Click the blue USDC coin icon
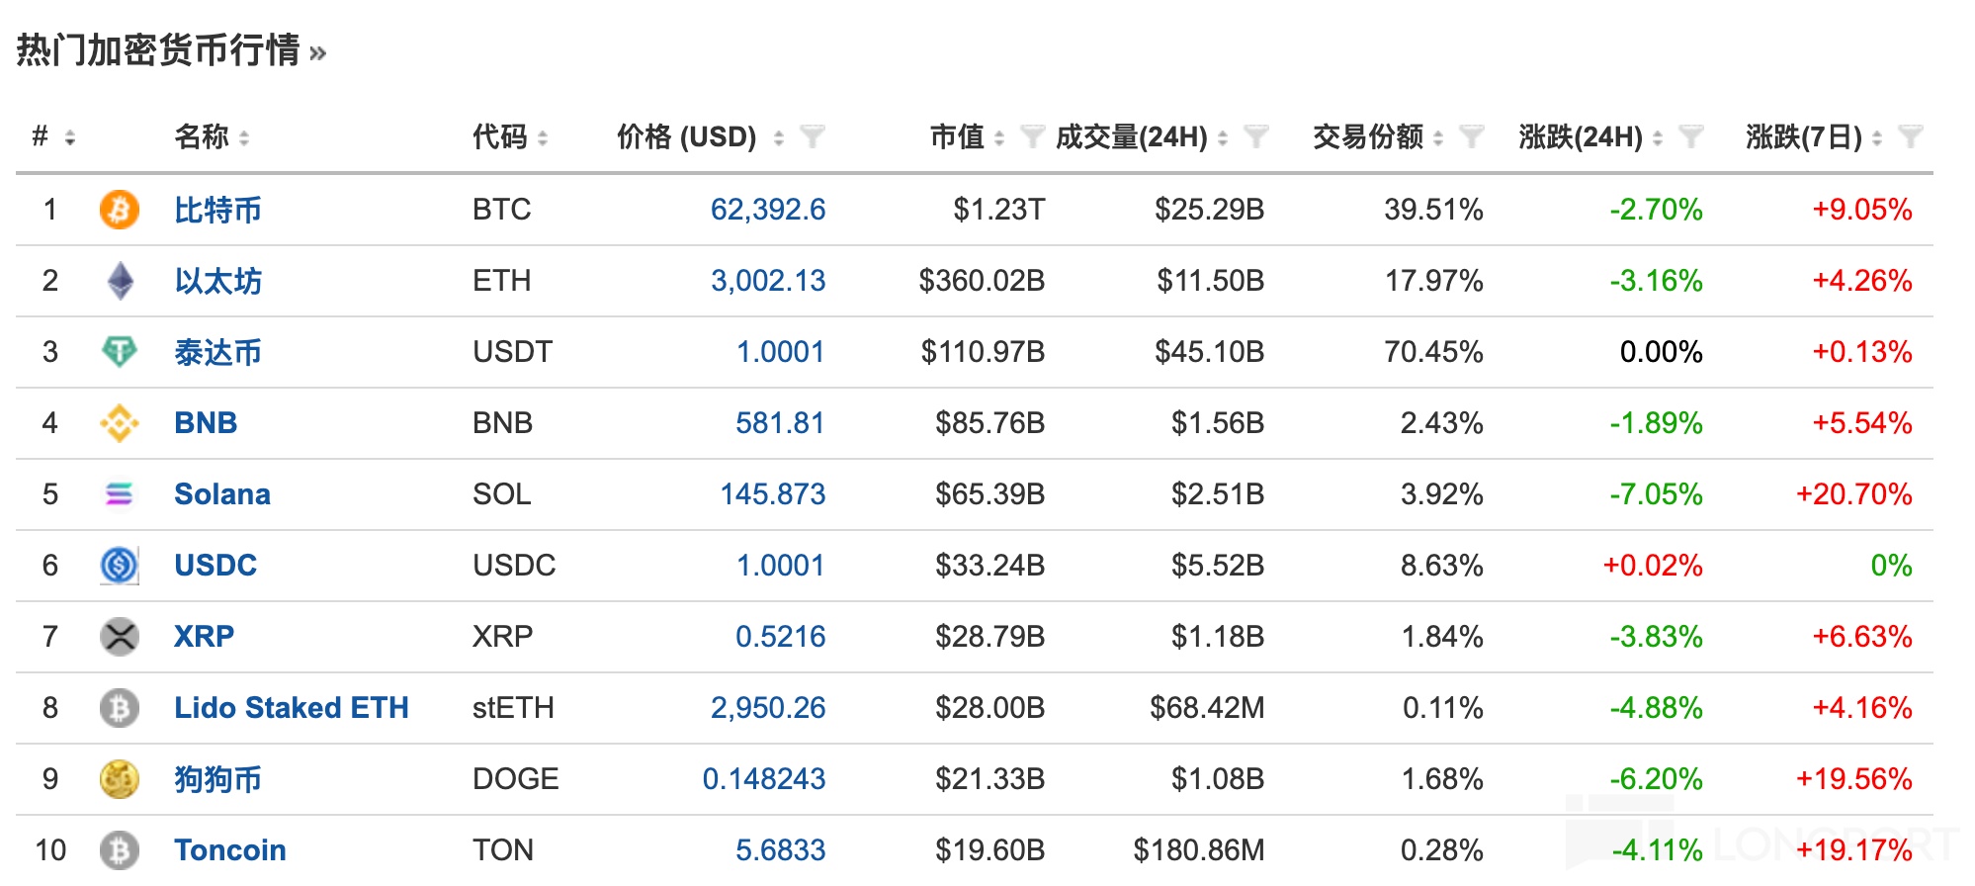1975x886 pixels. pyautogui.click(x=120, y=566)
